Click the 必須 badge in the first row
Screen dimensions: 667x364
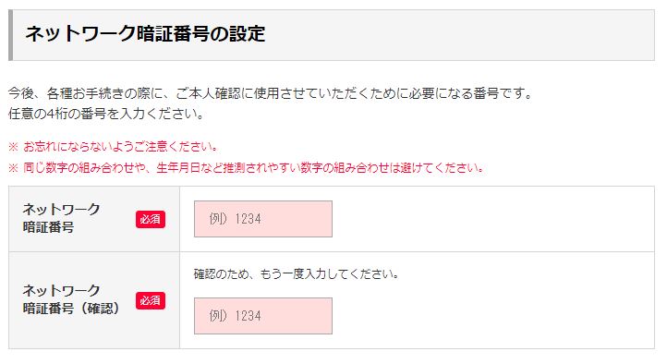tap(151, 220)
